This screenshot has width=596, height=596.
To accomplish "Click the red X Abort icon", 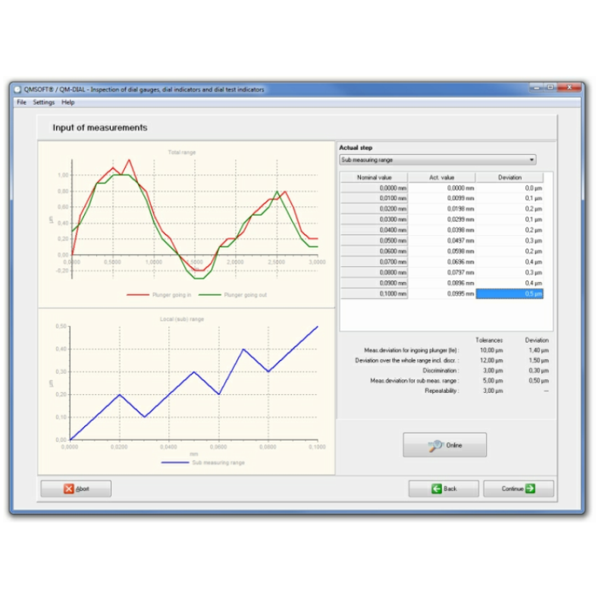I will 69,489.
